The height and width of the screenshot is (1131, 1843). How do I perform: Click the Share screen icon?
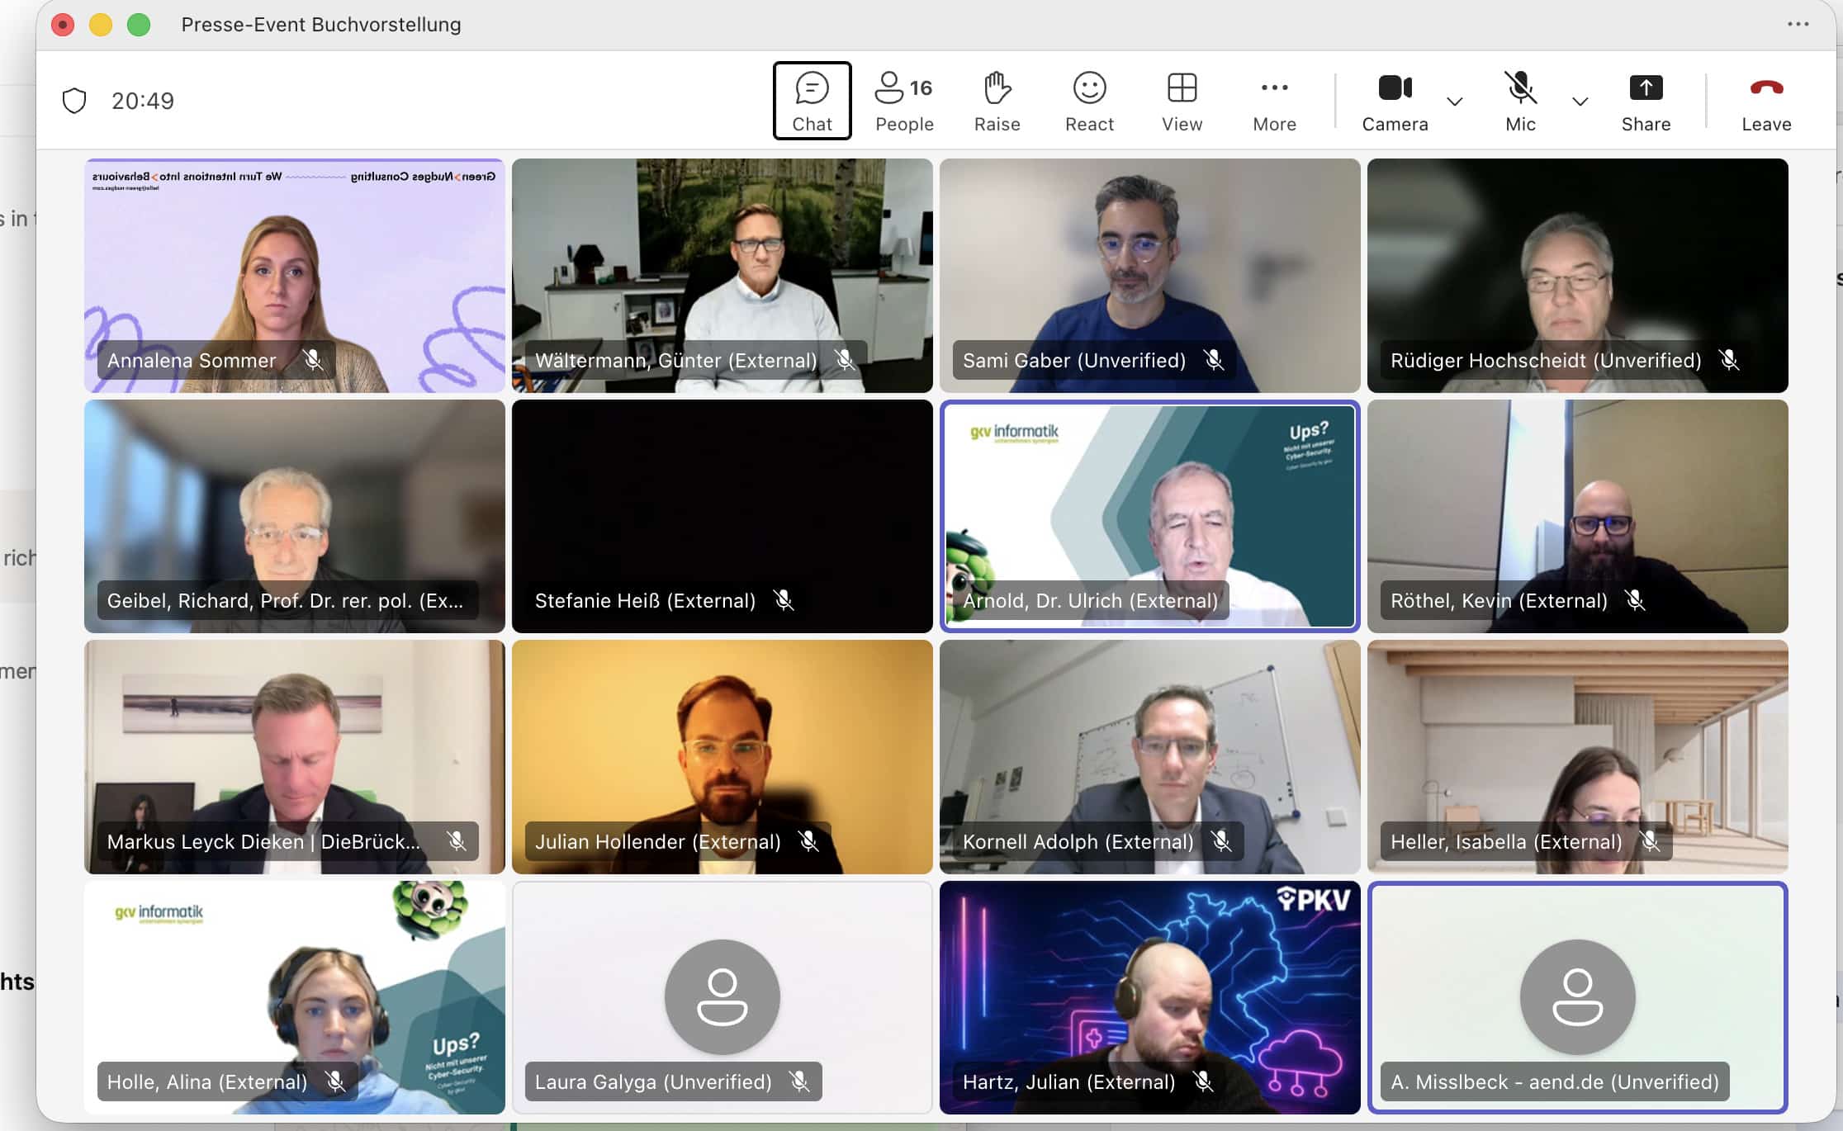pyautogui.click(x=1645, y=88)
